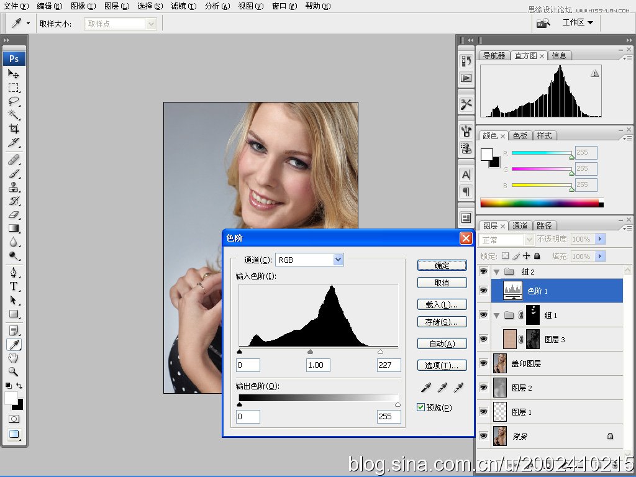
Task: Hide 图层 1 visibility eye
Action: pos(483,412)
